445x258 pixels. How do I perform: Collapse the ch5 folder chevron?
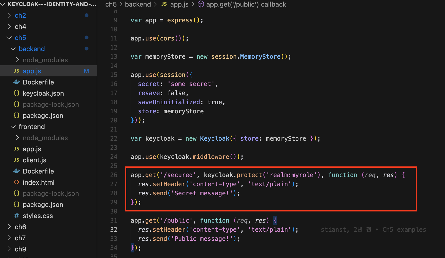click(x=9, y=38)
